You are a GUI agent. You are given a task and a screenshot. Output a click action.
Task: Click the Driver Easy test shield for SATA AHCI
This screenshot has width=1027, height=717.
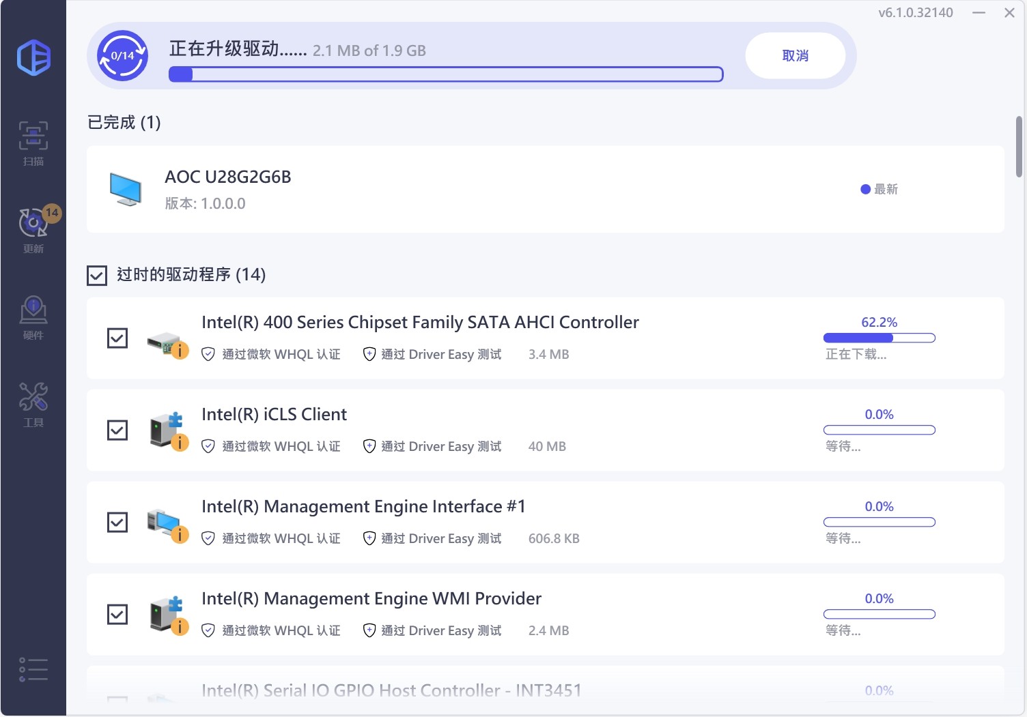(x=369, y=354)
